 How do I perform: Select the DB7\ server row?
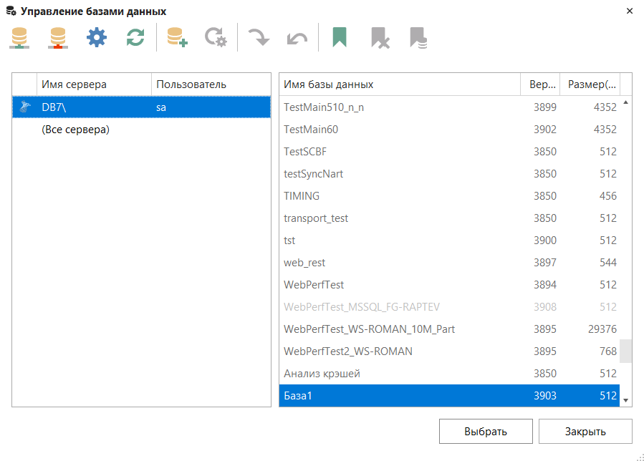coord(141,107)
